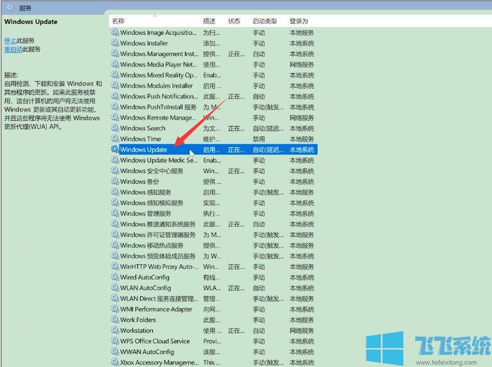Click the Windows Update heading in left pane
Image resolution: width=492 pixels, height=367 pixels.
coord(31,22)
